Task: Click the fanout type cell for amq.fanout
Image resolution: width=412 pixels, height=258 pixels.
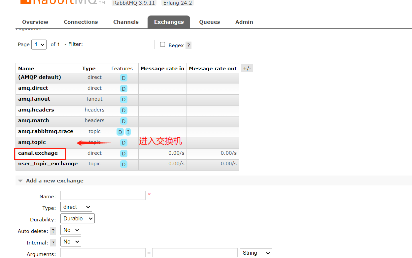Action: tap(94, 99)
